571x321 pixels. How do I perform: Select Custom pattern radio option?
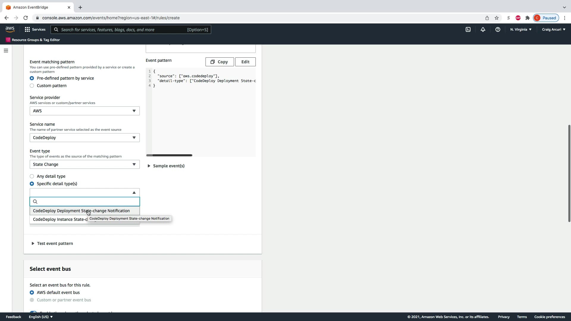pos(32,86)
